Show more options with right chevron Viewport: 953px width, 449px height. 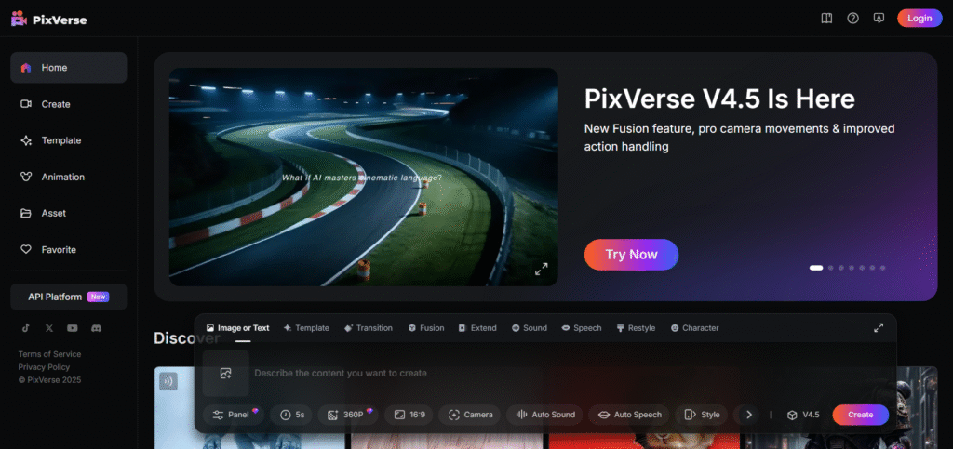748,415
